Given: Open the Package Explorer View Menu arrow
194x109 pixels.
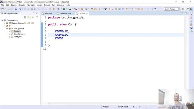Looking at the screenshot, I should [x=37, y=17].
